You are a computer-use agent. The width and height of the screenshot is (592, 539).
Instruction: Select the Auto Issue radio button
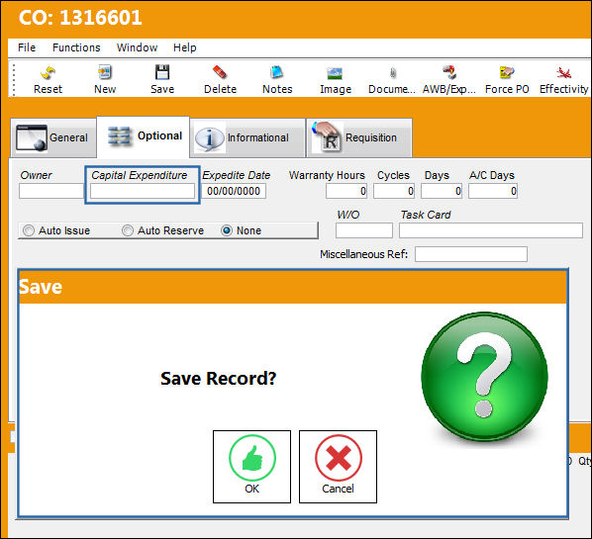[x=29, y=230]
